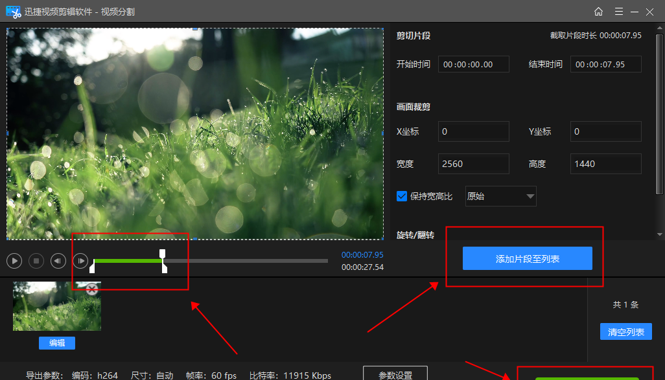Click the clip start marker on the timeline

pos(93,267)
